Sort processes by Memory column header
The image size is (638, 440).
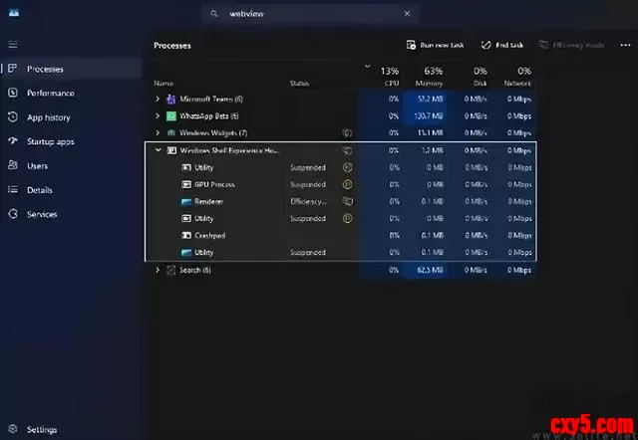coord(433,76)
